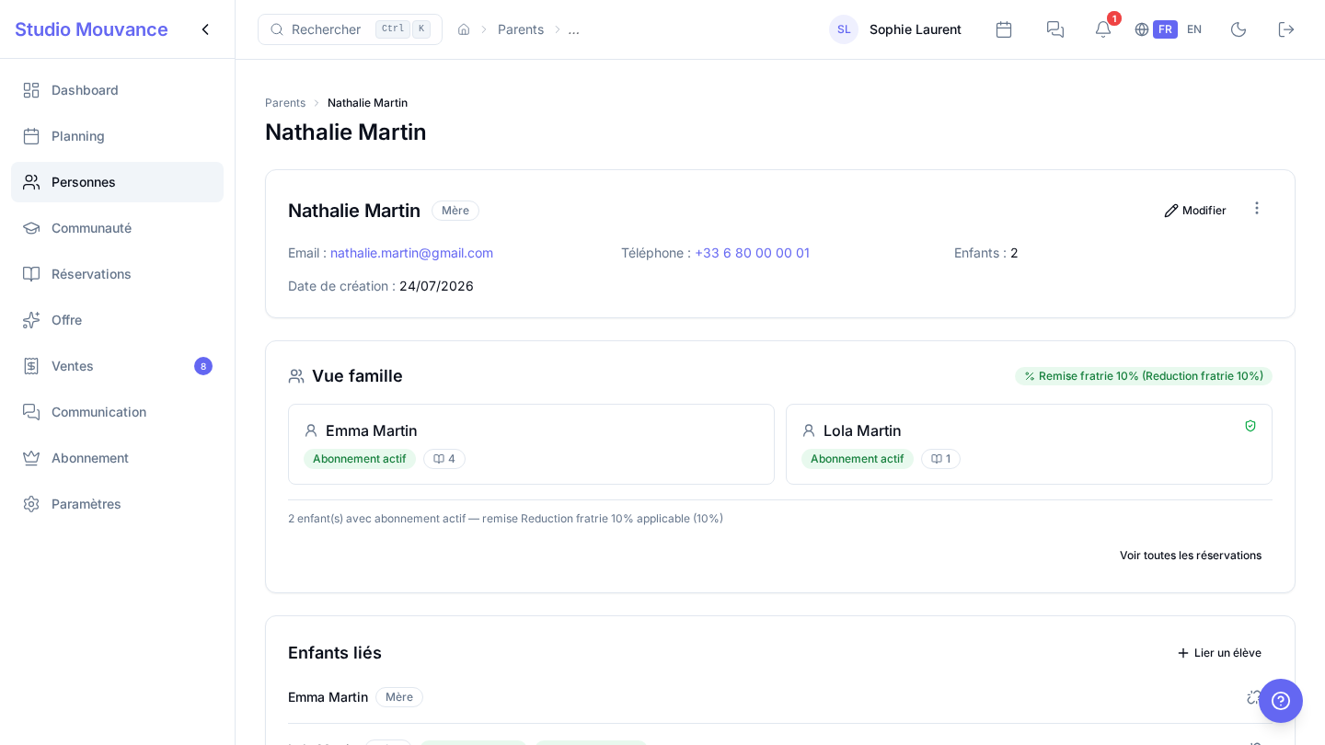Switch language to EN
The width and height of the screenshot is (1325, 745).
pyautogui.click(x=1194, y=29)
